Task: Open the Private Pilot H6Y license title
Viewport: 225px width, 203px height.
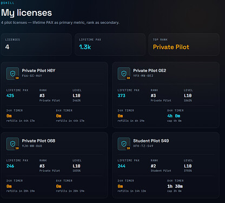Action: click(38, 70)
